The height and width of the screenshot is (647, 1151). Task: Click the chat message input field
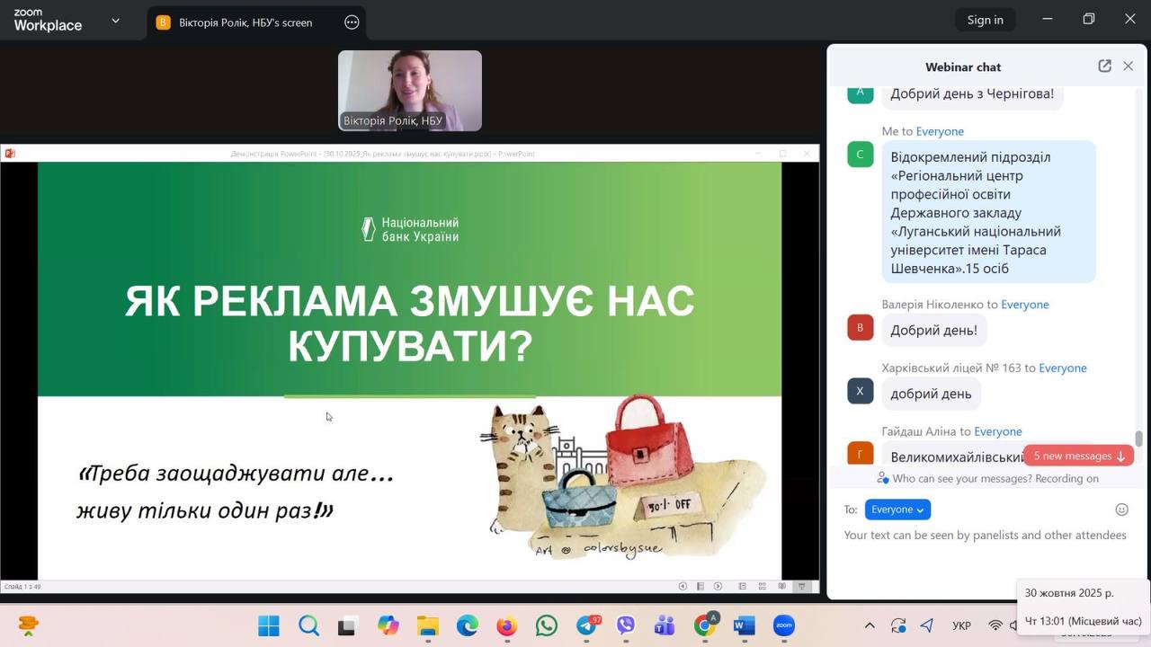985,536
